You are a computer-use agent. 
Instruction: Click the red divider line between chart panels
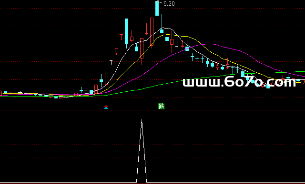click(x=152, y=110)
